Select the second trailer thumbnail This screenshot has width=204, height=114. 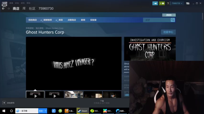pyautogui.click(x=54, y=94)
